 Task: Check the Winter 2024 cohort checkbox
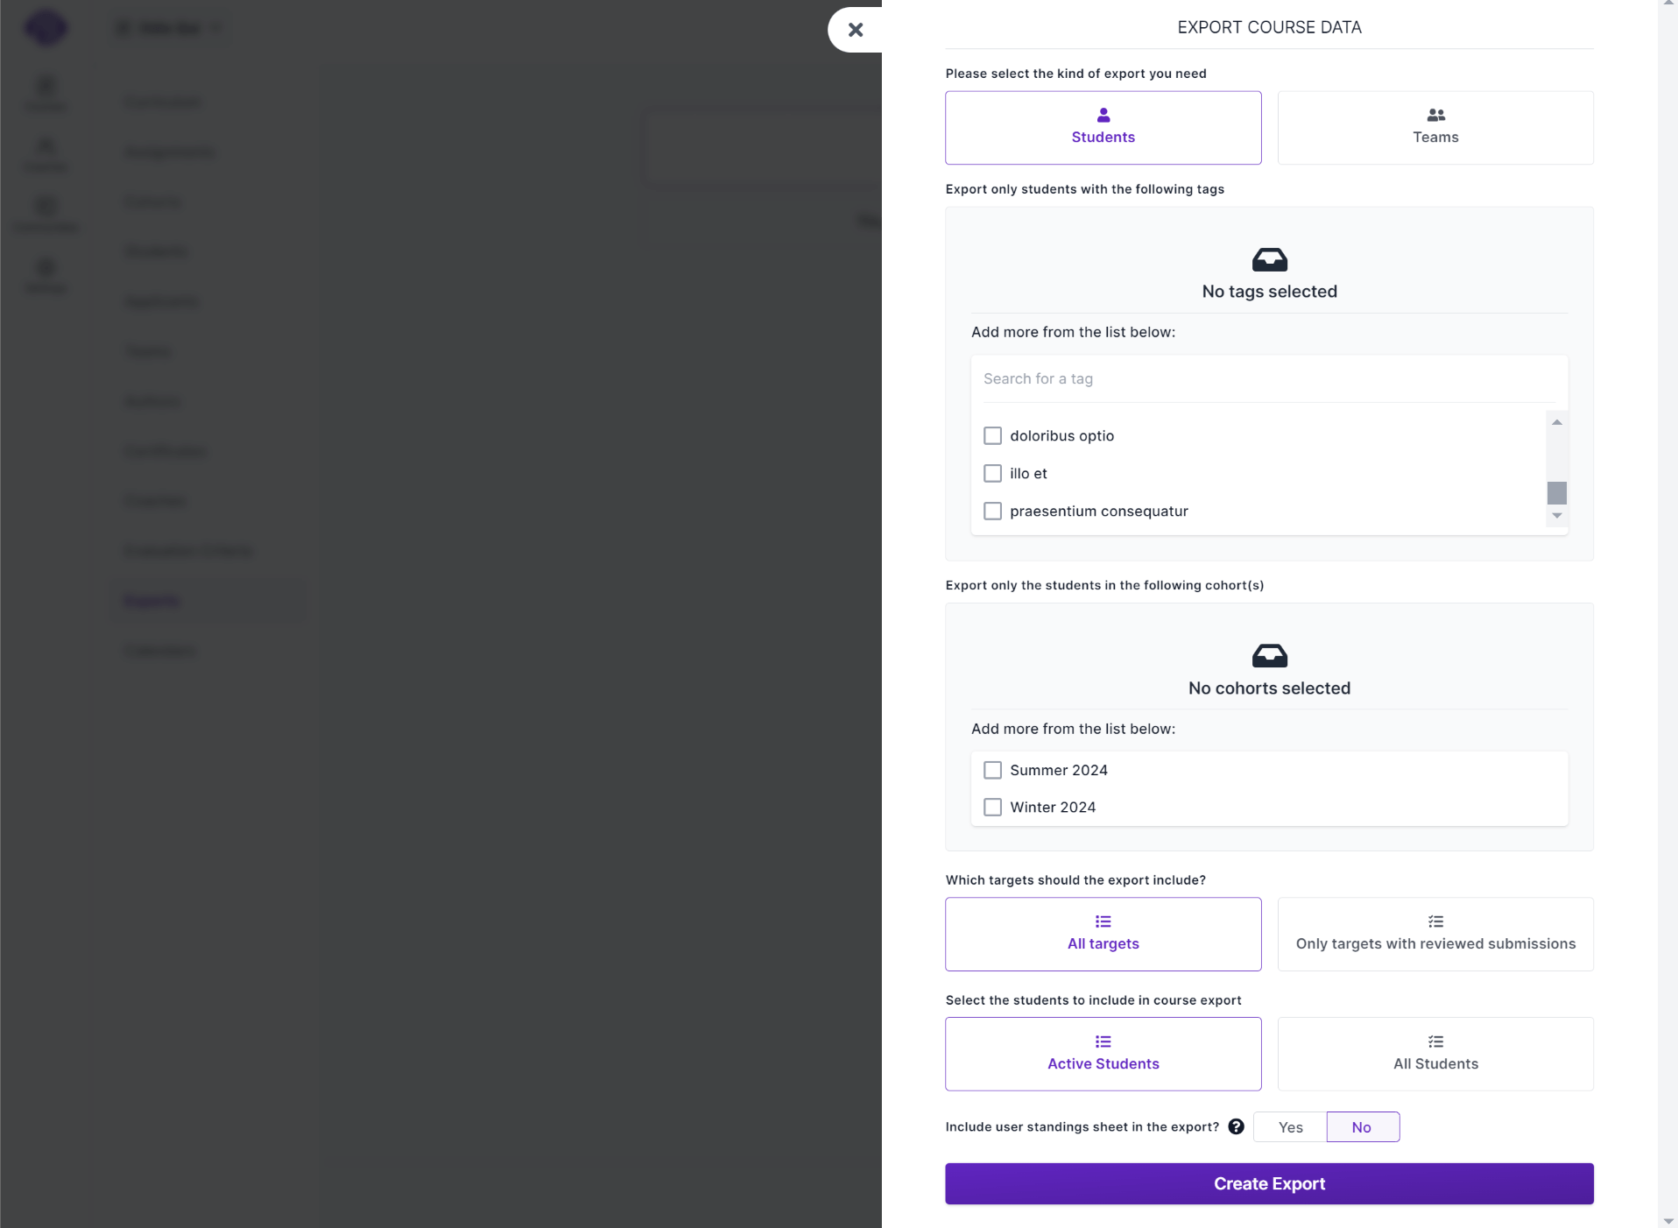point(991,807)
